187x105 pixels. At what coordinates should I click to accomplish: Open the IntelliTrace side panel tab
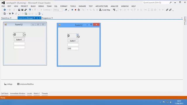185,21
